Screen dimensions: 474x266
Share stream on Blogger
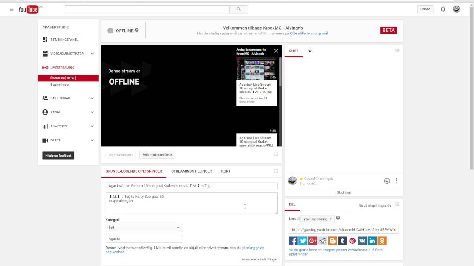333,241
